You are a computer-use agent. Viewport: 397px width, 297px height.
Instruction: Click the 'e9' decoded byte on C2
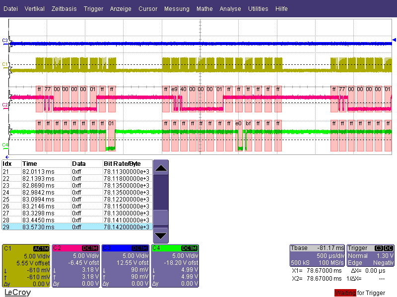[x=175, y=89]
